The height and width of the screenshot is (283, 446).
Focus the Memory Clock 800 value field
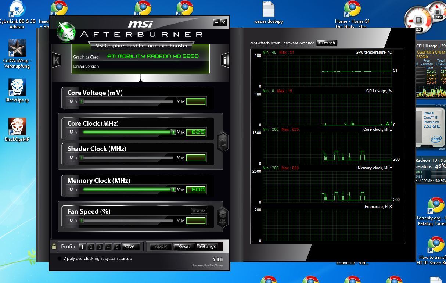[x=196, y=189]
